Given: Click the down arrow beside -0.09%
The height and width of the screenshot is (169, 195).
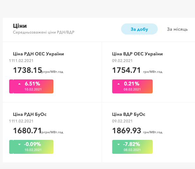Looking at the screenshot, I should click(x=20, y=144).
